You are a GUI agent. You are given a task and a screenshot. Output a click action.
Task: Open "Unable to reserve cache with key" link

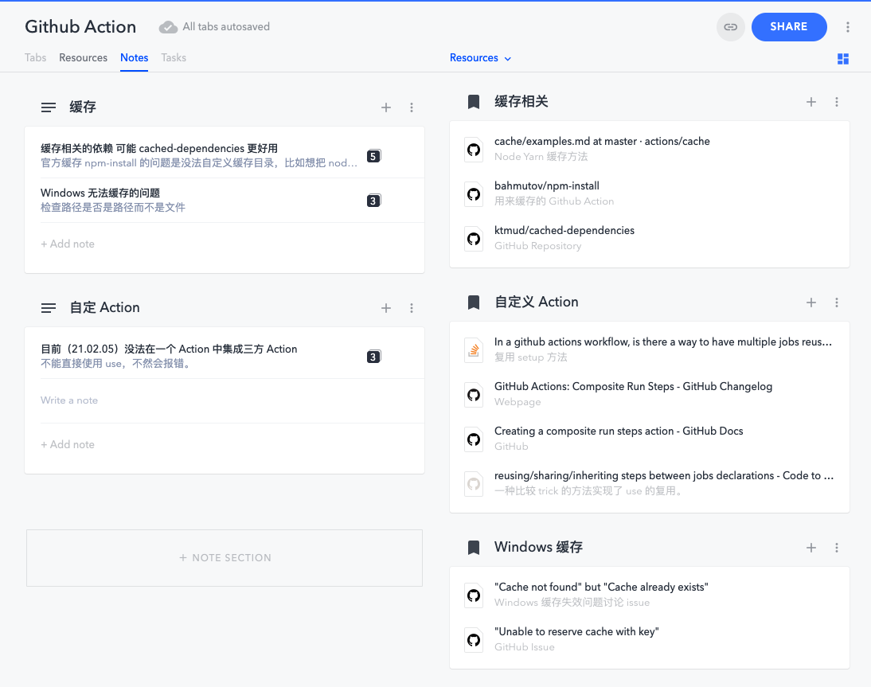[576, 631]
